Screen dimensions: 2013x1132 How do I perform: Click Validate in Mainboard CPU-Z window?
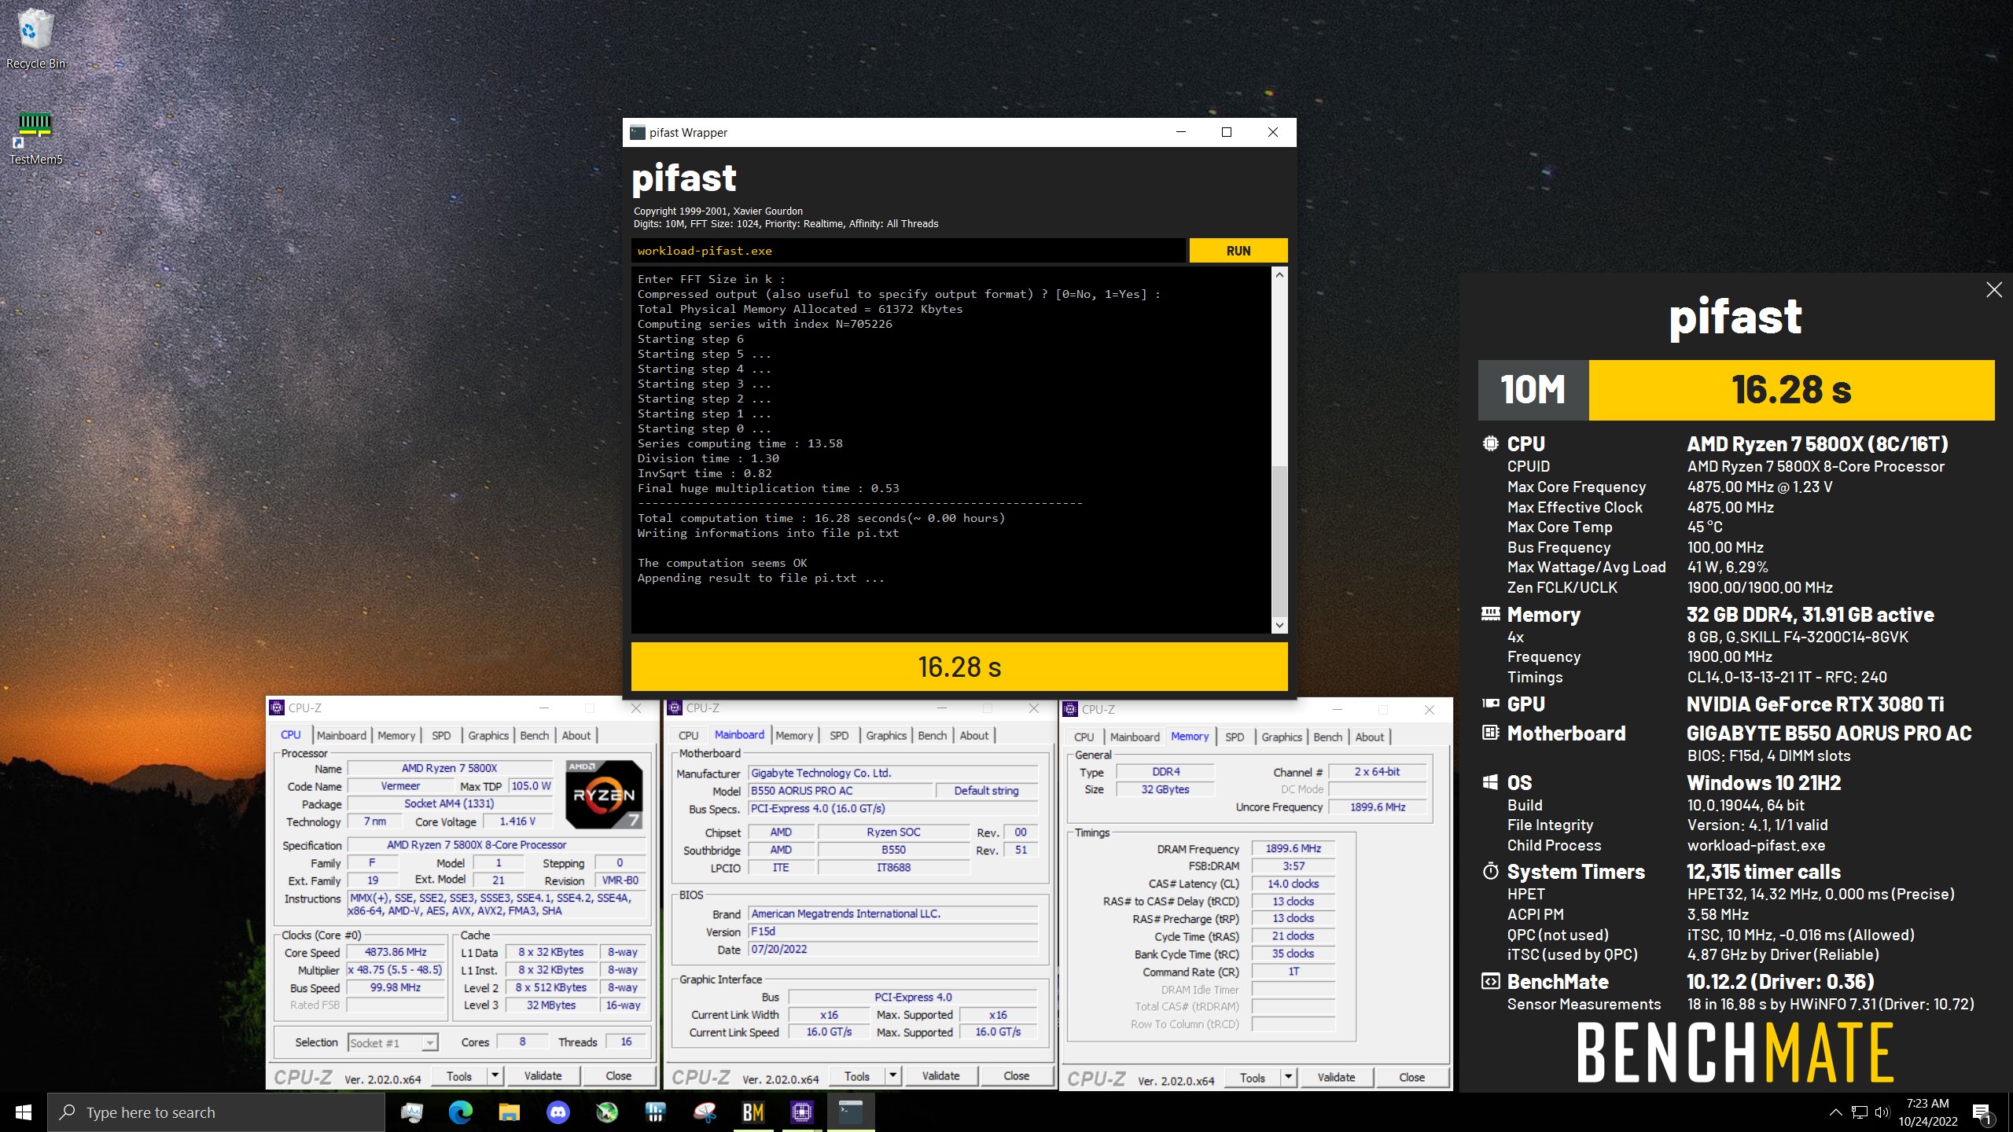tap(940, 1075)
